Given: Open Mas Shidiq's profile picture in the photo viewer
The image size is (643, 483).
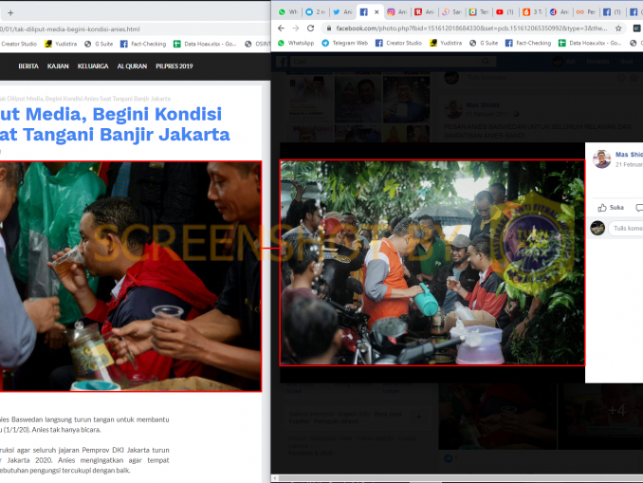Looking at the screenshot, I should click(601, 159).
